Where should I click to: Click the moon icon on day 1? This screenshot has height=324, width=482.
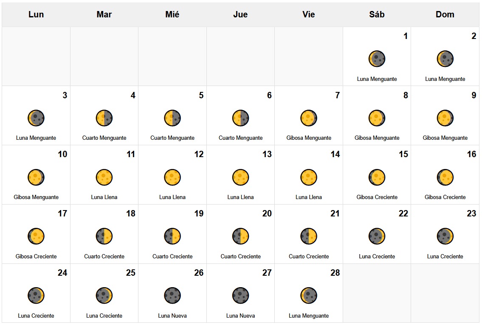[x=377, y=59]
